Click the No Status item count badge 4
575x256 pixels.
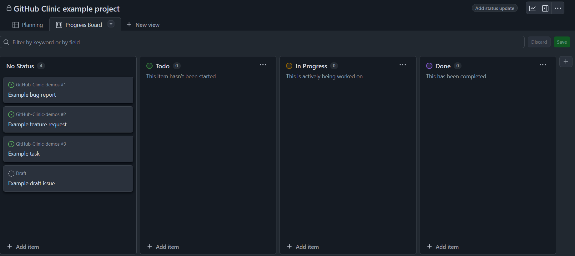tap(41, 66)
